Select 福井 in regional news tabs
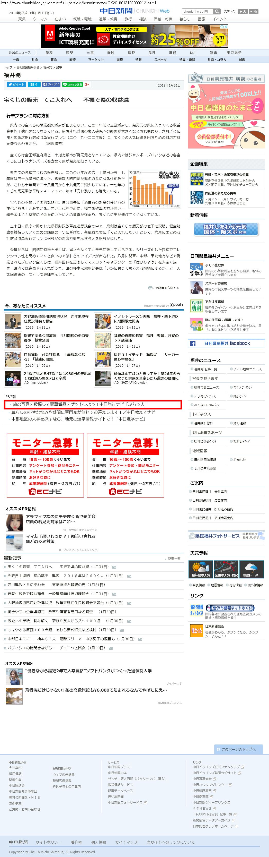 click(152, 52)
